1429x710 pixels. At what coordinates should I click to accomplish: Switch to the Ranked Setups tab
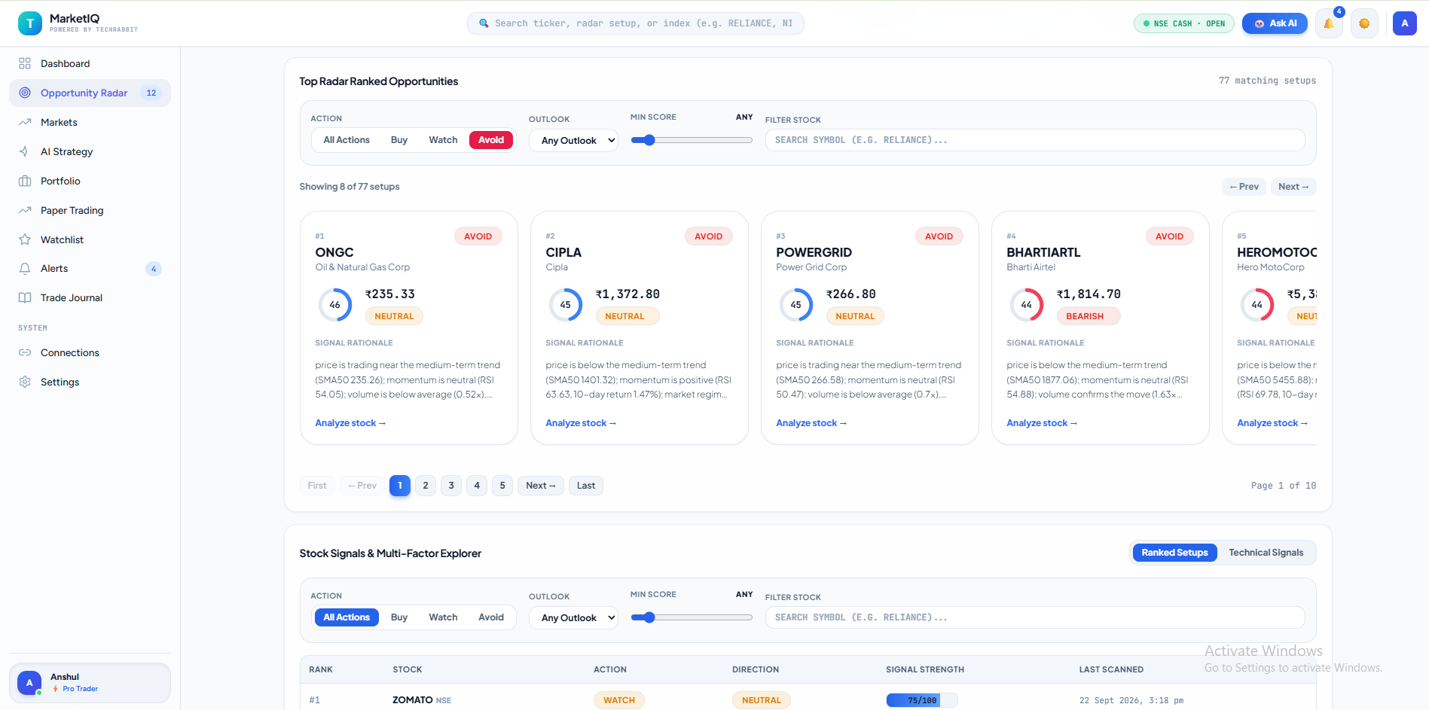pos(1174,553)
